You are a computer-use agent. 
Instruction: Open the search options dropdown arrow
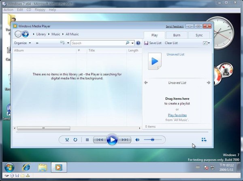[132, 43]
